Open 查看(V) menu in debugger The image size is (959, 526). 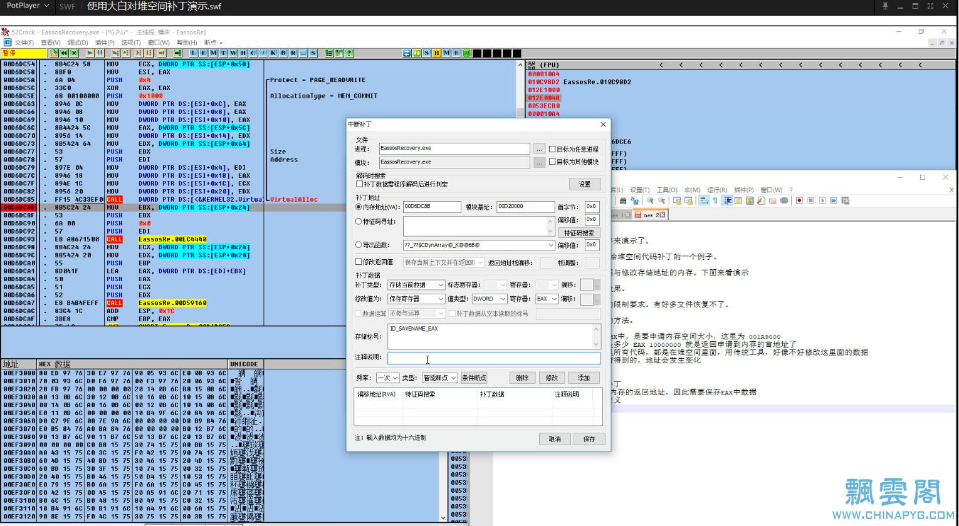[51, 43]
